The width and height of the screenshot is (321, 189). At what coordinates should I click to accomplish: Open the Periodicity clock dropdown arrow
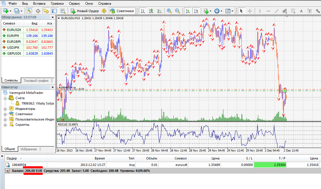(x=221, y=11)
